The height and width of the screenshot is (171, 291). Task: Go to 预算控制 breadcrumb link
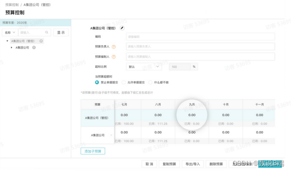pos(12,5)
